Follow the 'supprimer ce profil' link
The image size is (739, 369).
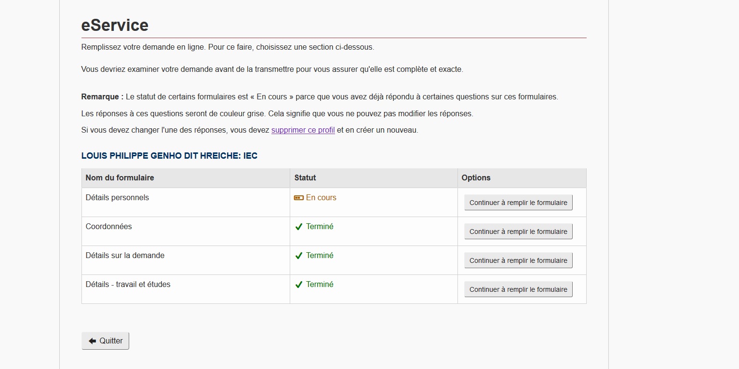303,130
